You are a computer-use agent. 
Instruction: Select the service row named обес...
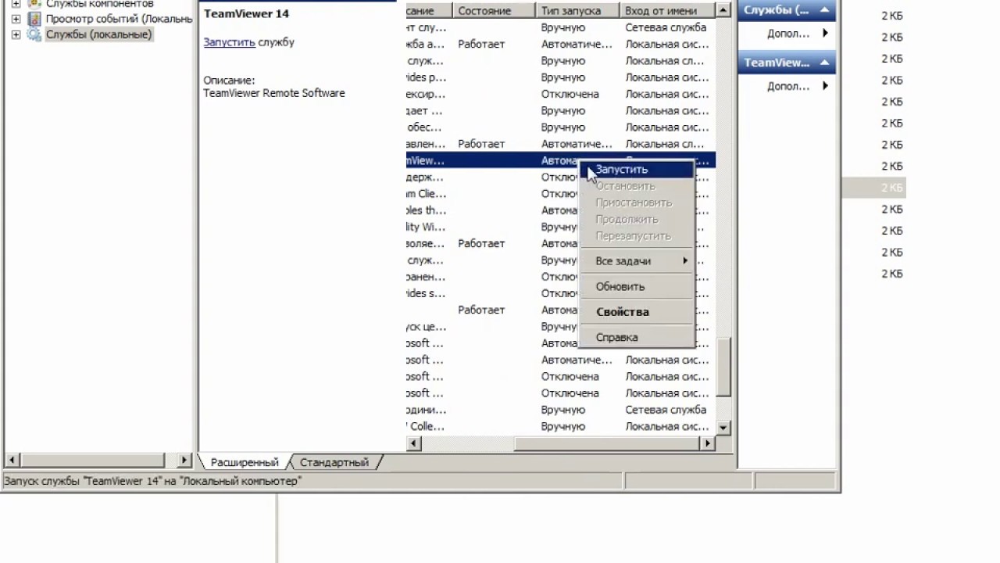(561, 127)
